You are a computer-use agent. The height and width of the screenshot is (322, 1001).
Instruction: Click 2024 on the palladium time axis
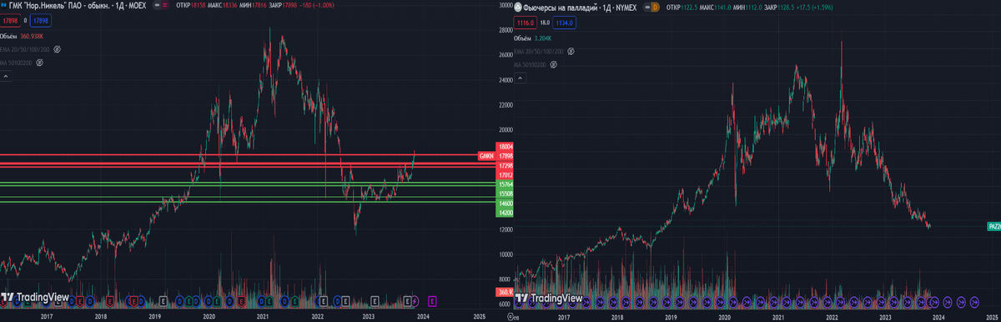(938, 317)
